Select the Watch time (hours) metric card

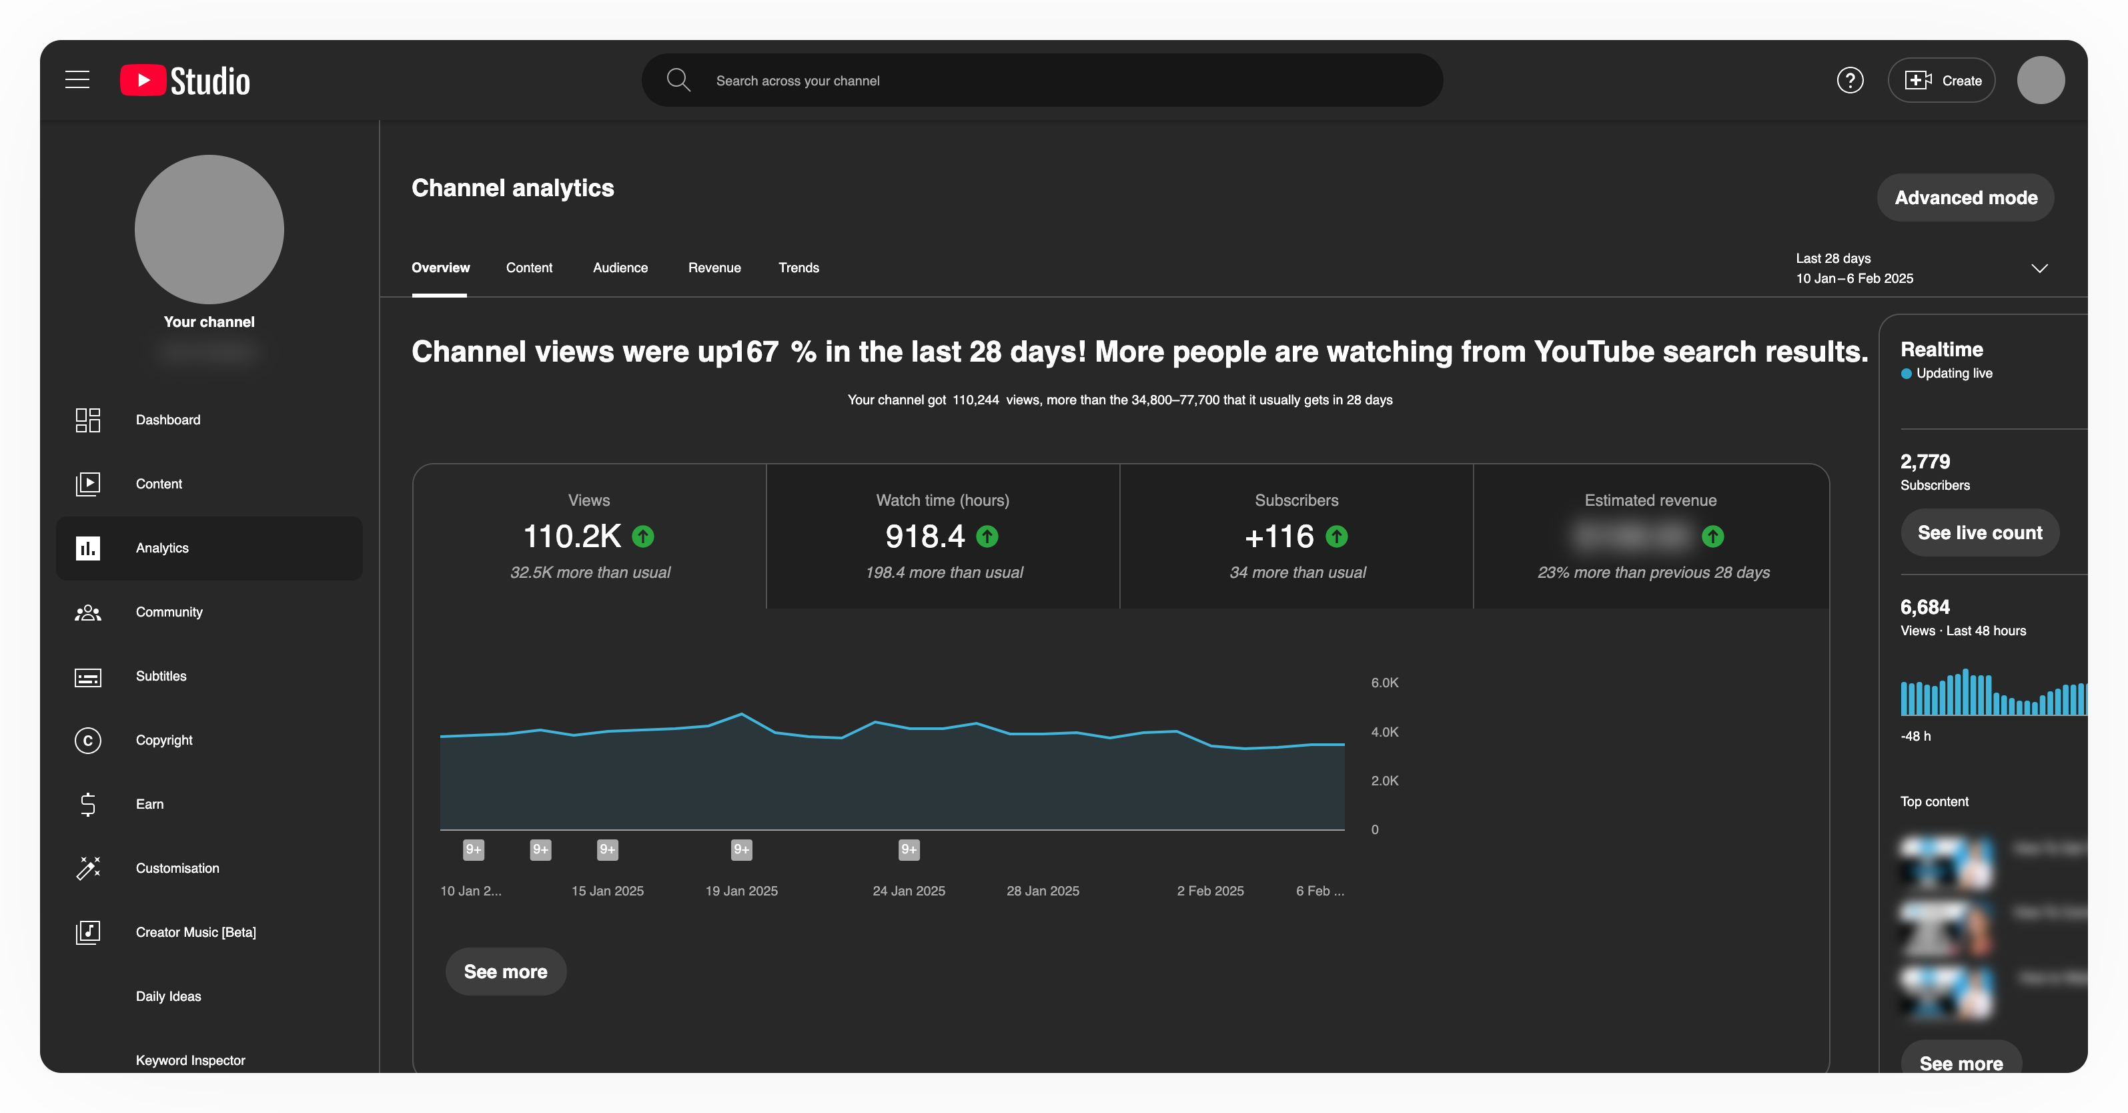point(943,536)
